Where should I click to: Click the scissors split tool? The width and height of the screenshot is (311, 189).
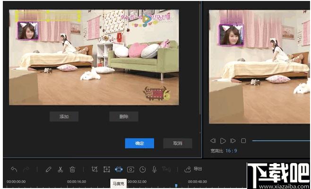tap(60, 169)
